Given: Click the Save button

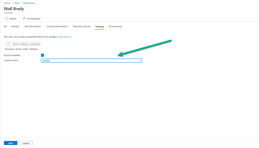Looking at the screenshot, I should 11,143.
